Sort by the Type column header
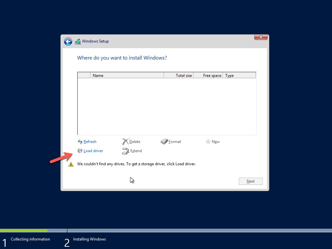 coord(239,75)
